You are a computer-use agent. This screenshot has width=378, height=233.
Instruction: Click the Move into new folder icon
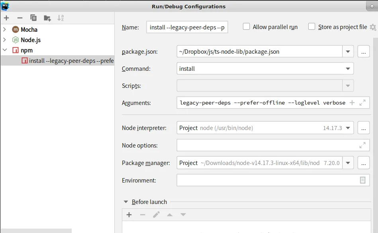(47, 18)
